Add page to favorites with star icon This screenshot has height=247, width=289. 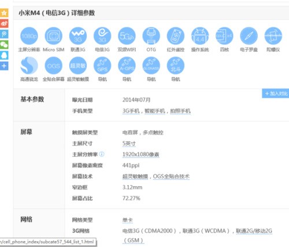click(4, 13)
